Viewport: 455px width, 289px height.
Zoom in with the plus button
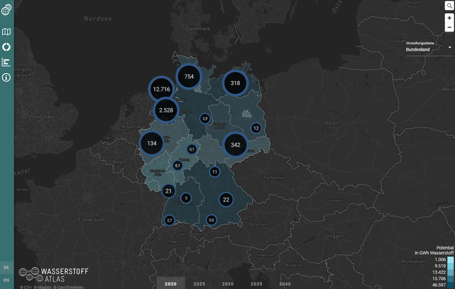click(449, 18)
